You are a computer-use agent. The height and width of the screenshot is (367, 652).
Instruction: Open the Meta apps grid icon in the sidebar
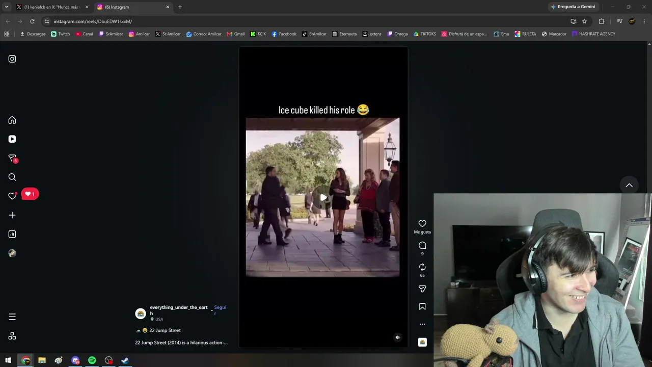pyautogui.click(x=12, y=336)
